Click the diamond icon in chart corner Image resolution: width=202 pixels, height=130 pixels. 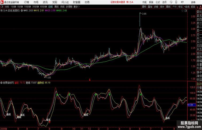click(x=182, y=11)
